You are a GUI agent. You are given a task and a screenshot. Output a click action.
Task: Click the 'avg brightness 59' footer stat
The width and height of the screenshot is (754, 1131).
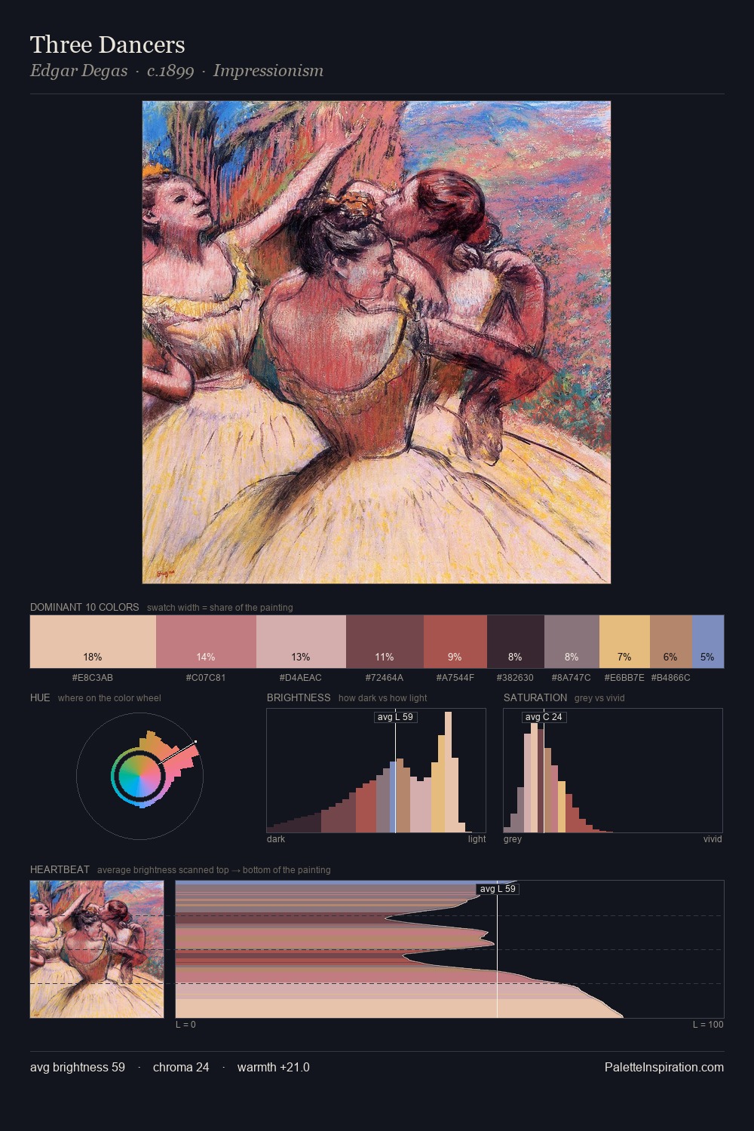pyautogui.click(x=78, y=1068)
